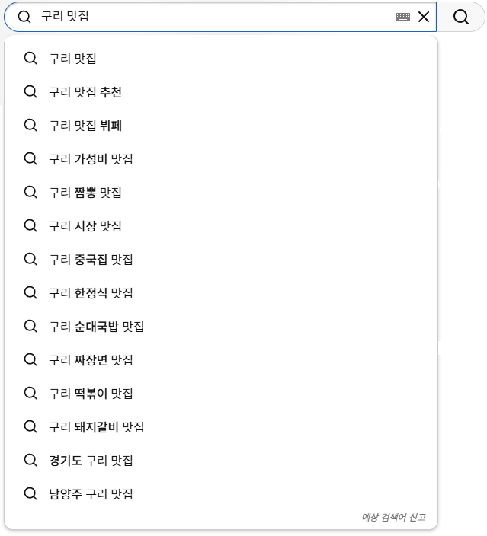Click the search submit magnifier button
This screenshot has height=536, width=487.
[x=461, y=17]
